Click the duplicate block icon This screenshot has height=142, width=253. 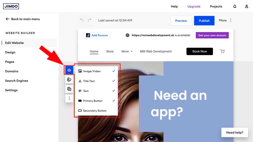[69, 89]
